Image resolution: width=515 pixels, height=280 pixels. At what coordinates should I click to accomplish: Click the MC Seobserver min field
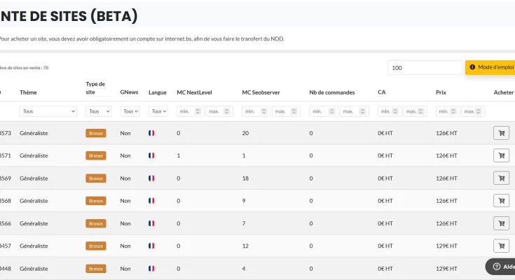click(x=256, y=111)
